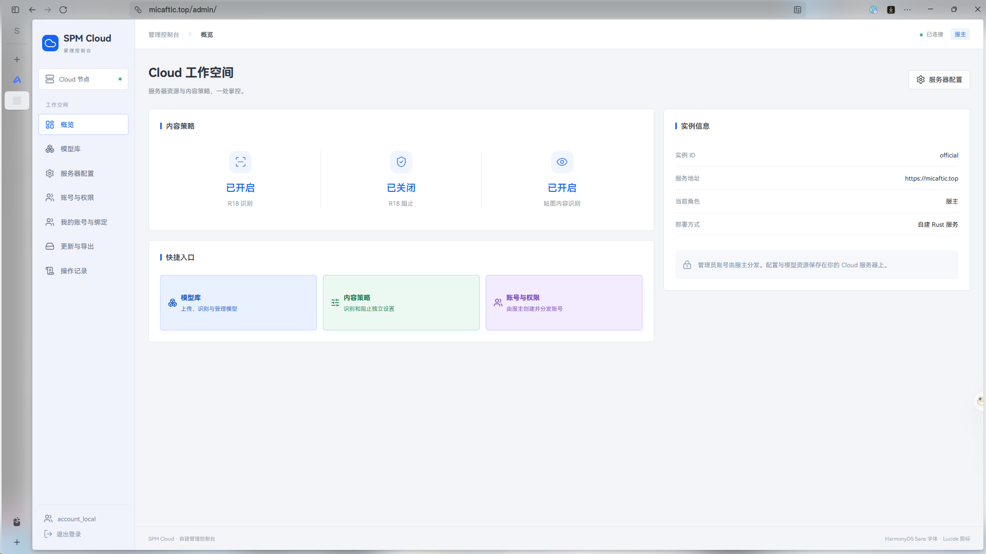Click the bottom plus icon in left strip

[x=17, y=542]
